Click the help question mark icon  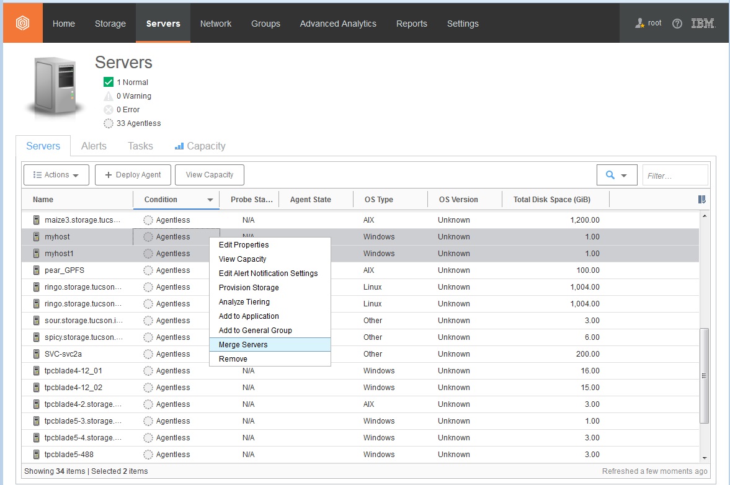click(677, 23)
